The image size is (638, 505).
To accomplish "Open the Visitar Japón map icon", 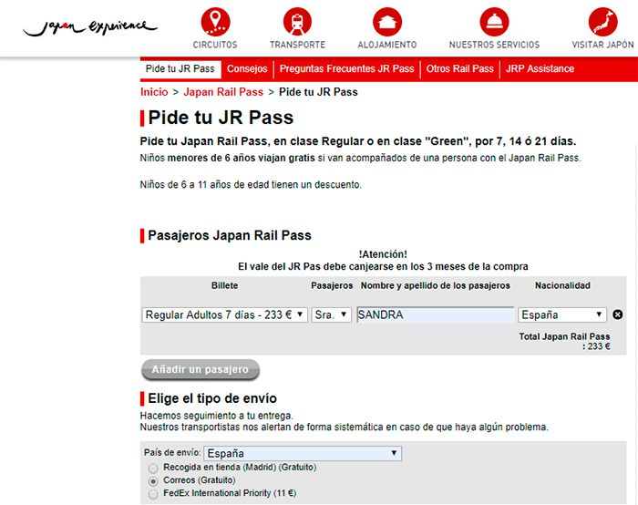I will pyautogui.click(x=603, y=21).
